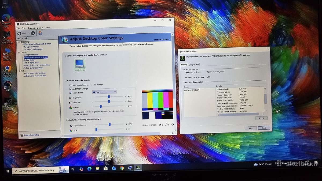The width and height of the screenshot is (322, 181).
Task: Click the System Information link
Action: click(x=31, y=135)
